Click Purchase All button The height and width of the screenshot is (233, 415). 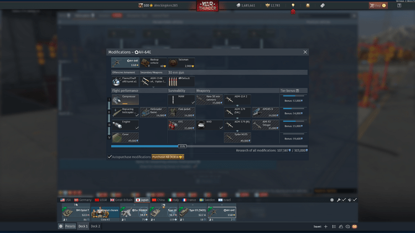tap(168, 157)
